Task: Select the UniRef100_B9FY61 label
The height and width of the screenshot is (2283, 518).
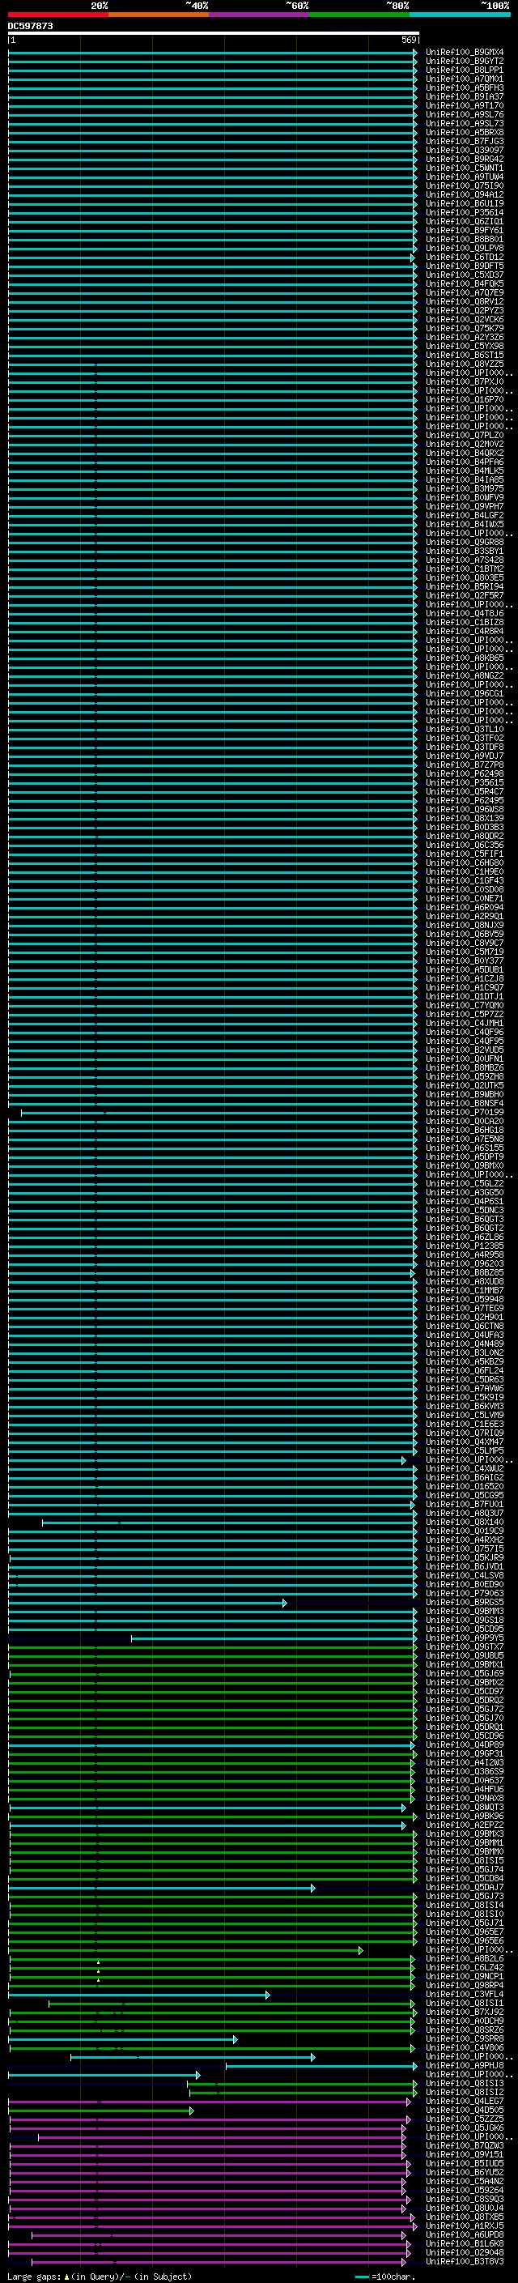Action: click(x=464, y=231)
